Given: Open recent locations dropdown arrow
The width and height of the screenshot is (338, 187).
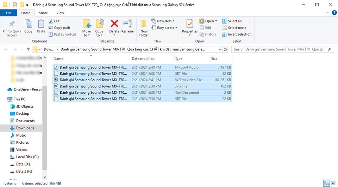Looking at the screenshot, I should 22,49.
